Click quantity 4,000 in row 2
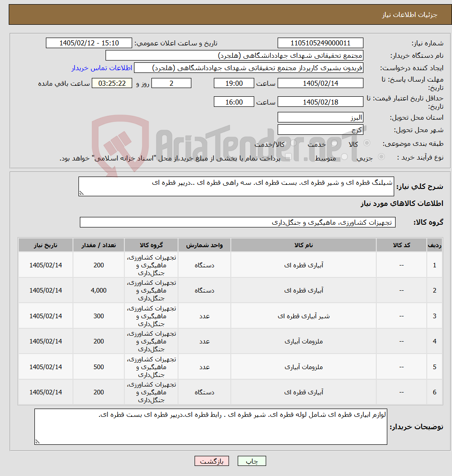Viewport: 452px width, 476px height. tap(99, 291)
